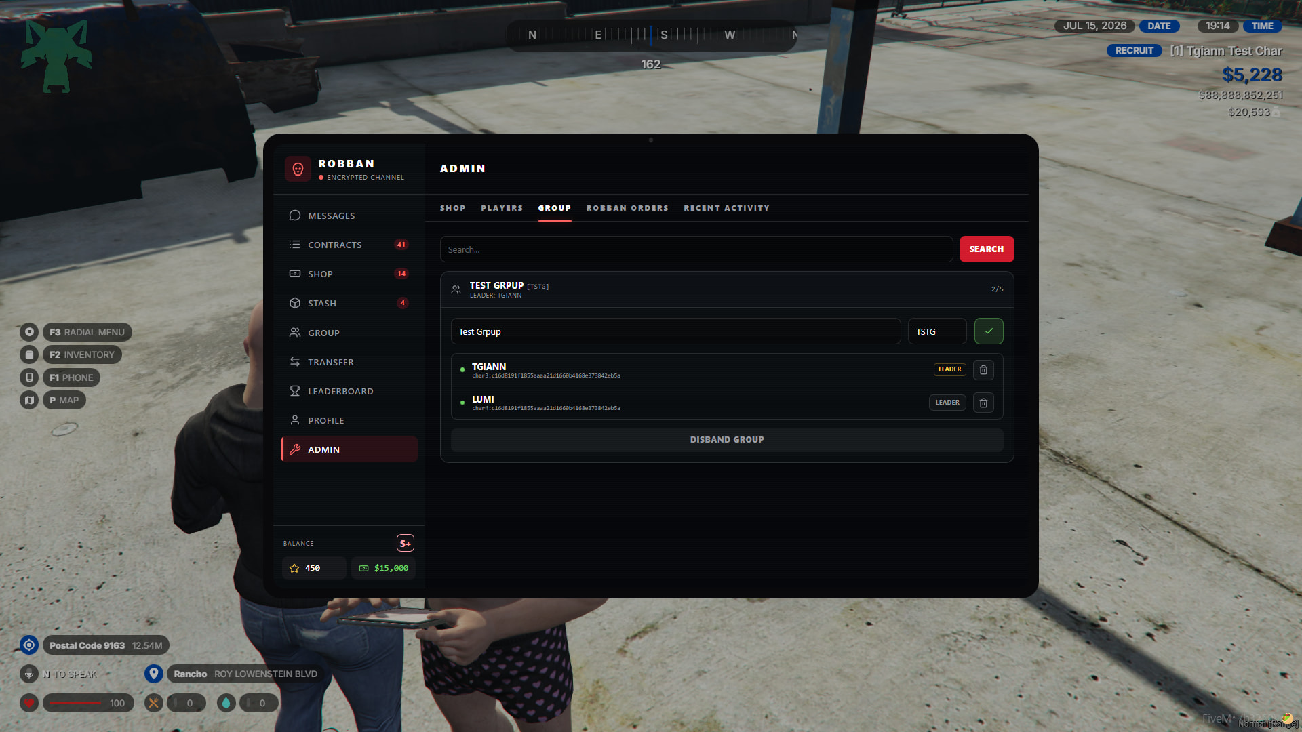Screen dimensions: 1302x732
Task: Click the Leaderboard trophy icon
Action: [295, 391]
